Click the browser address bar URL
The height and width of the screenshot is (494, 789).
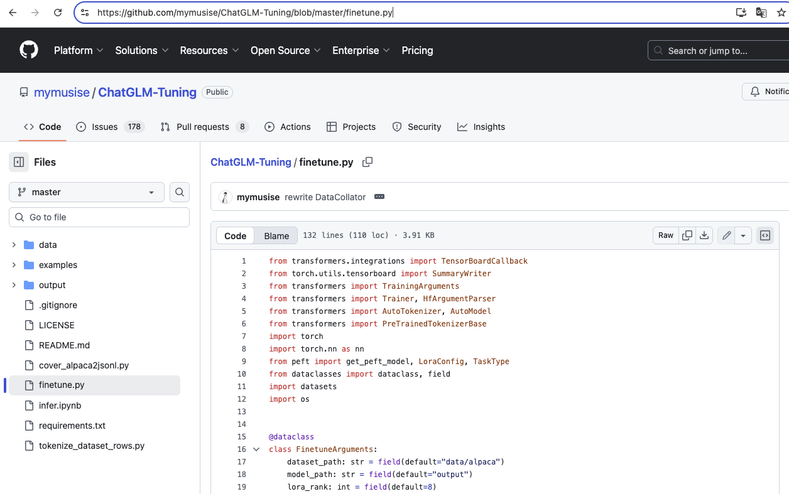(244, 13)
